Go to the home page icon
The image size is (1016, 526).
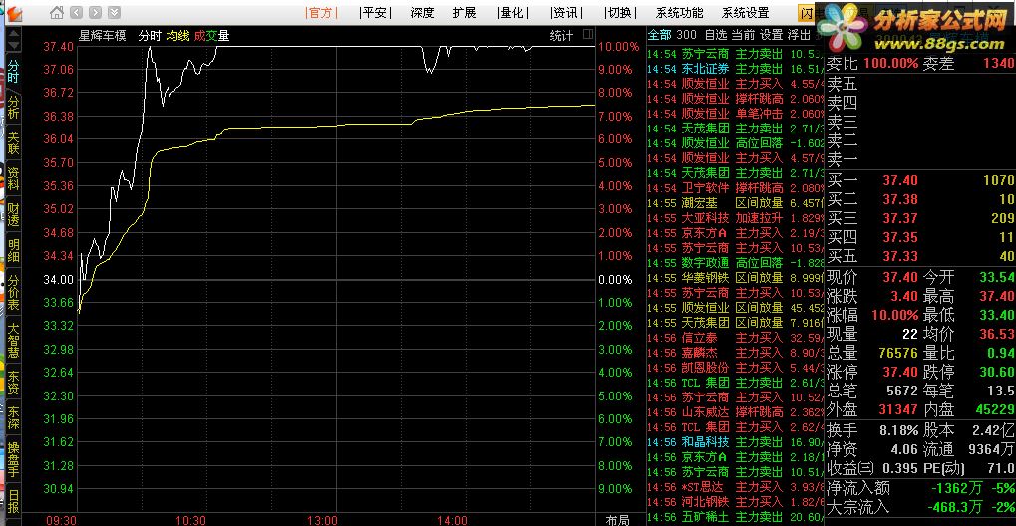tap(57, 12)
